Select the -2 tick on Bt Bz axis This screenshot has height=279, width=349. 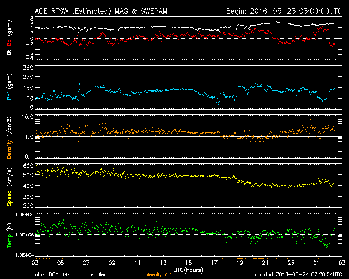[x=30, y=44]
